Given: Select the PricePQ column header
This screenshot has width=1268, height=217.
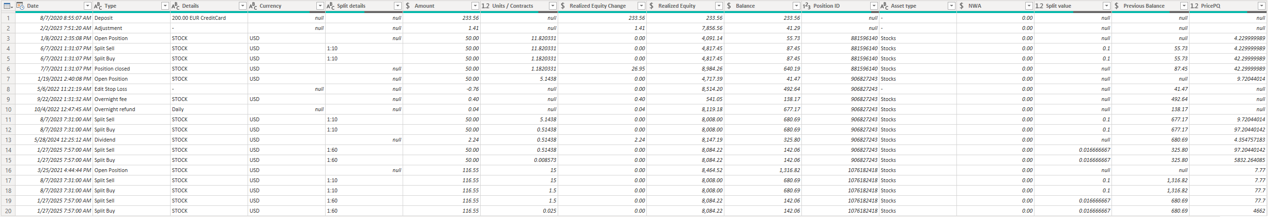Looking at the screenshot, I should click(1228, 6).
